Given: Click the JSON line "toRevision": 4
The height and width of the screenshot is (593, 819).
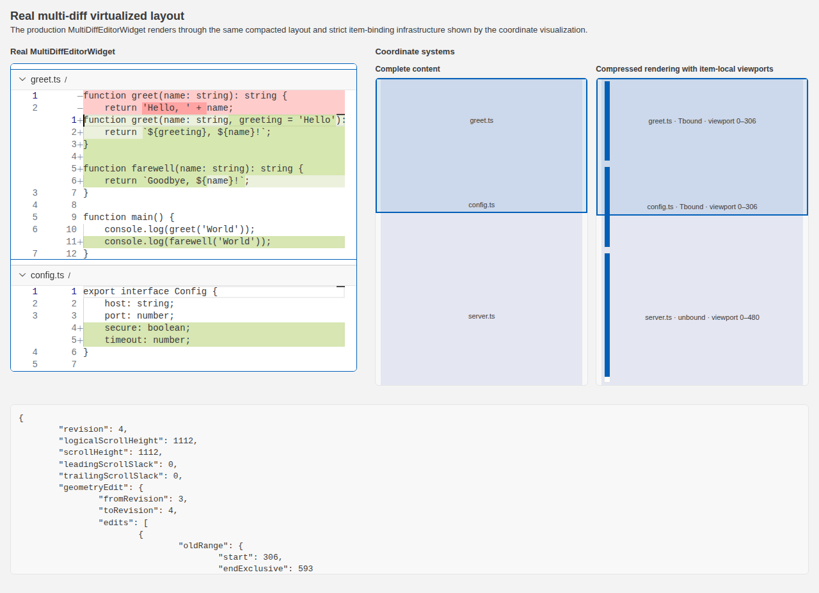Looking at the screenshot, I should coord(138,510).
